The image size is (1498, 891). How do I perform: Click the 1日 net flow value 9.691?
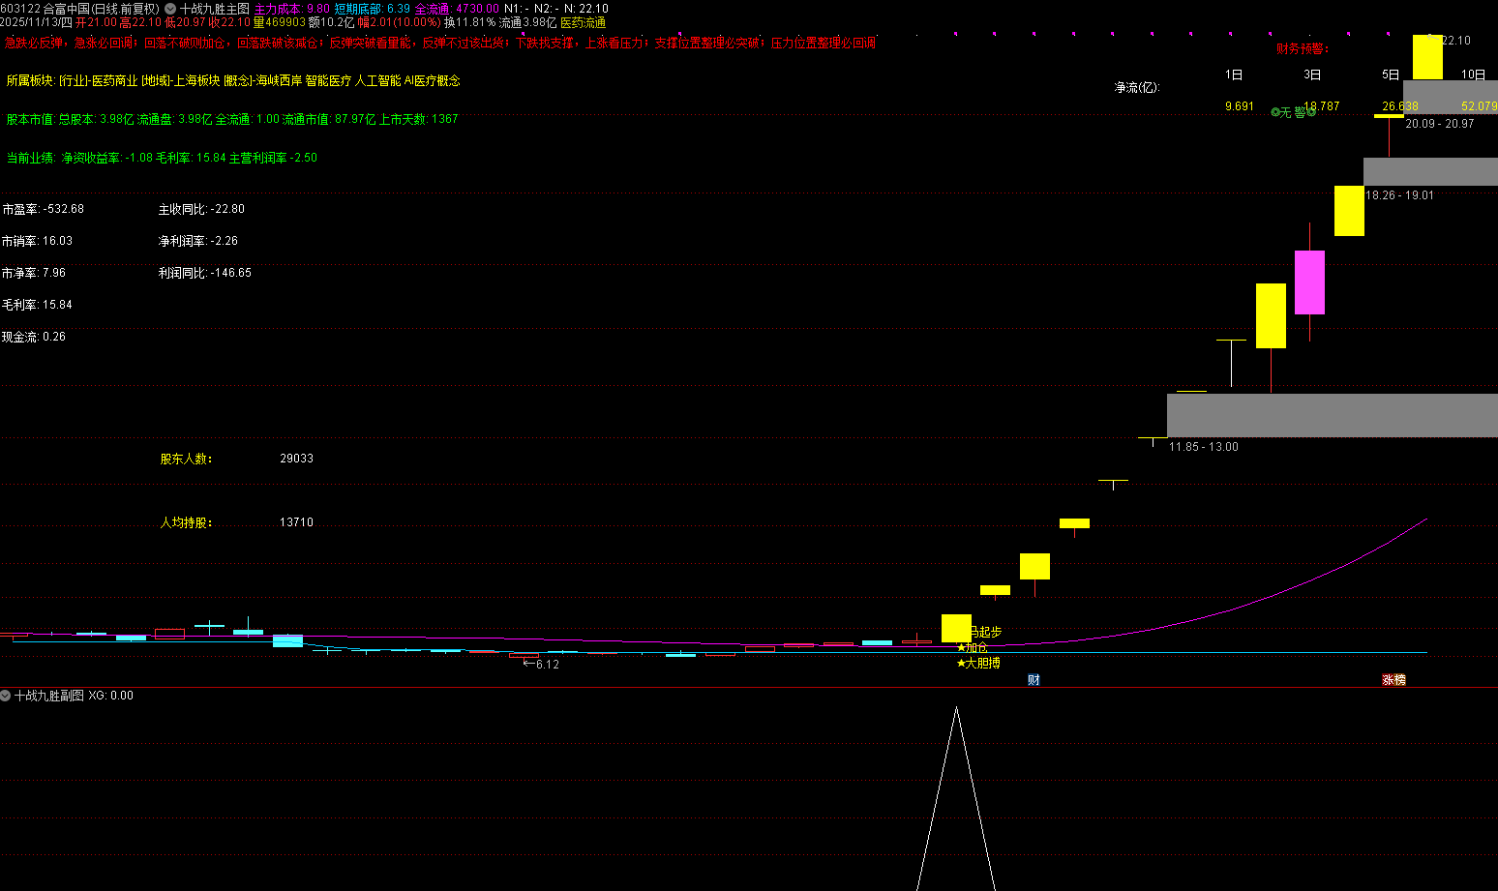coord(1240,106)
